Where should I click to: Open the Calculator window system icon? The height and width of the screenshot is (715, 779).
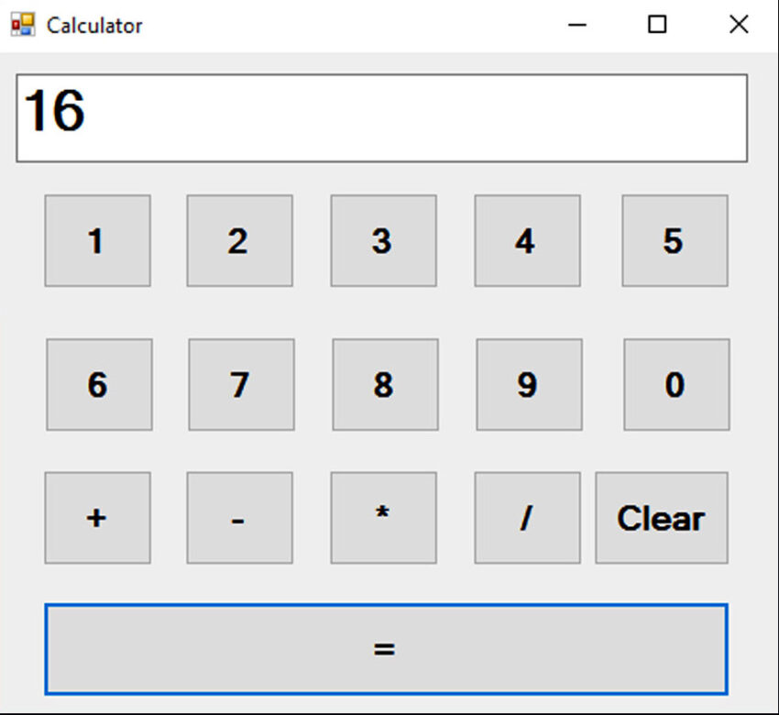tap(23, 25)
